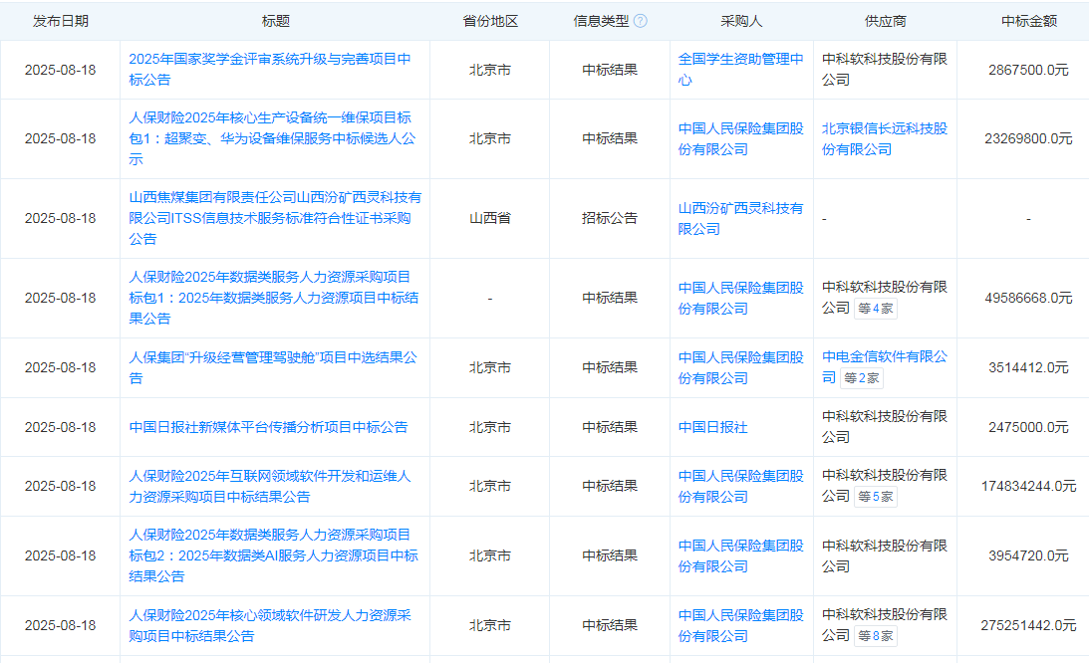
Task: Open the 中国日报社新媒体平台传播分析项目 announcement link
Action: (x=268, y=427)
